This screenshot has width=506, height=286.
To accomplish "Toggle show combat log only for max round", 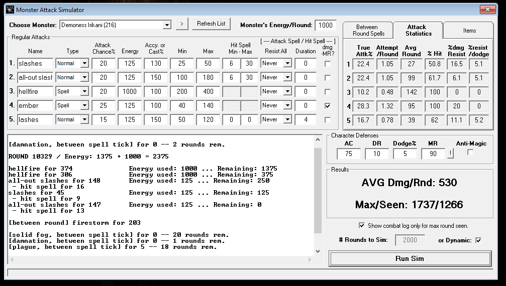I will (362, 225).
